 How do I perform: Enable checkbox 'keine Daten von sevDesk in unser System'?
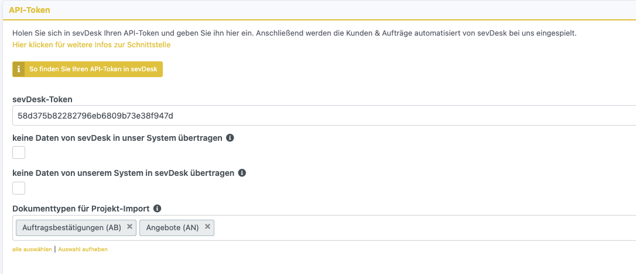click(19, 153)
